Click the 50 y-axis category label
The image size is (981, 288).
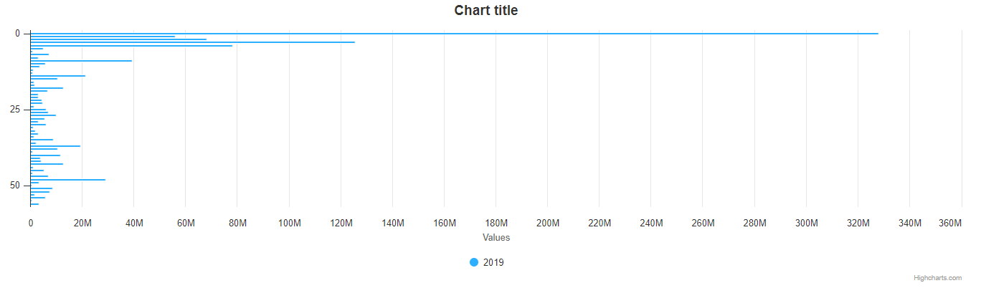coord(14,186)
